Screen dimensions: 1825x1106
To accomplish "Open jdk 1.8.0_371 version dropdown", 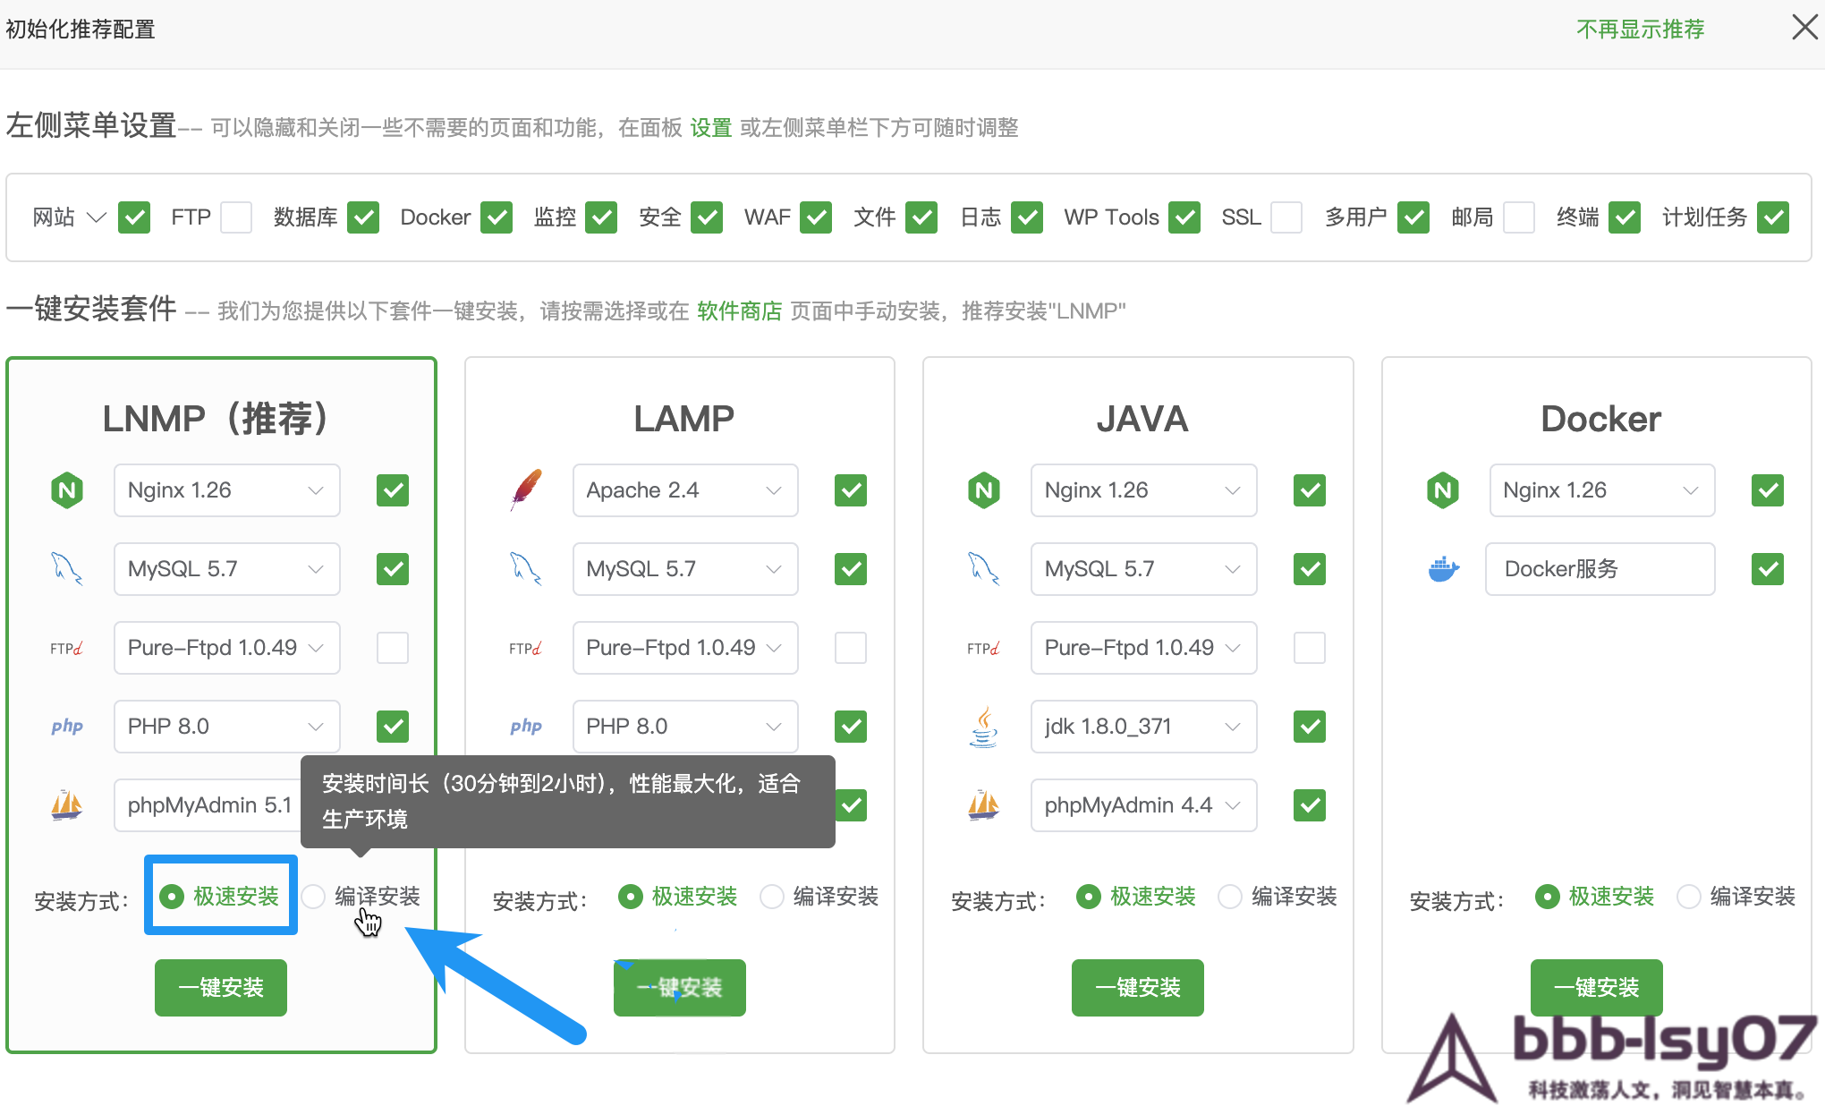I will [x=1144, y=727].
